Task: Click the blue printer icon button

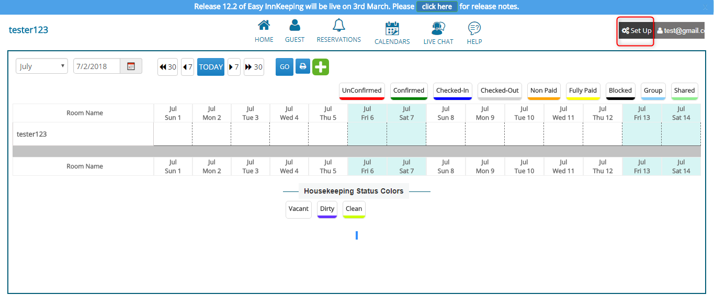Action: (303, 66)
